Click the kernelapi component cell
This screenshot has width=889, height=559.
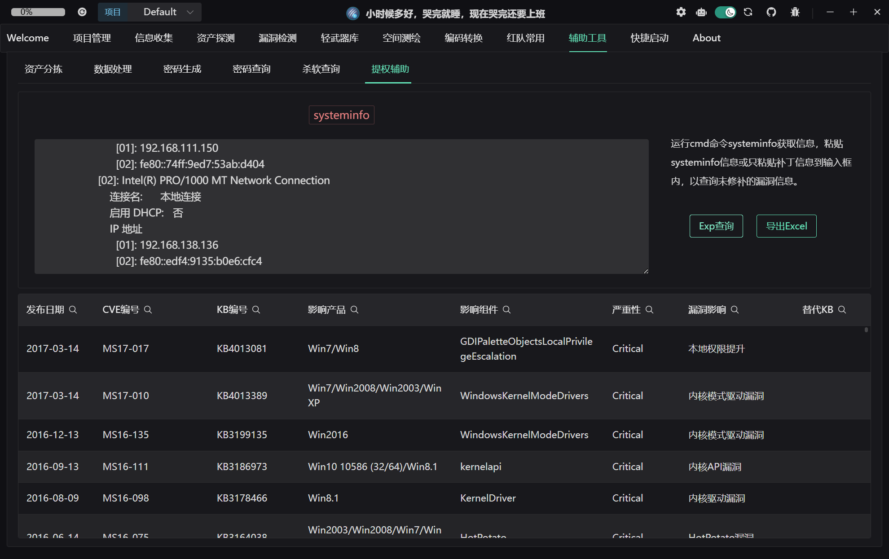pyautogui.click(x=481, y=467)
